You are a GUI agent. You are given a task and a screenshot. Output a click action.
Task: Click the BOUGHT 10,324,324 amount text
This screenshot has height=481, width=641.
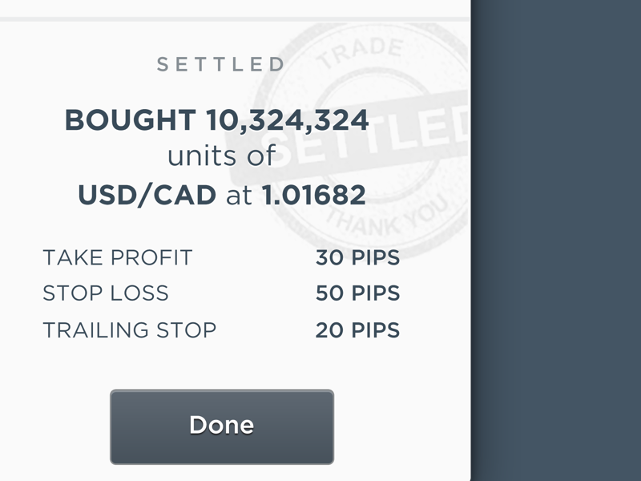[218, 120]
